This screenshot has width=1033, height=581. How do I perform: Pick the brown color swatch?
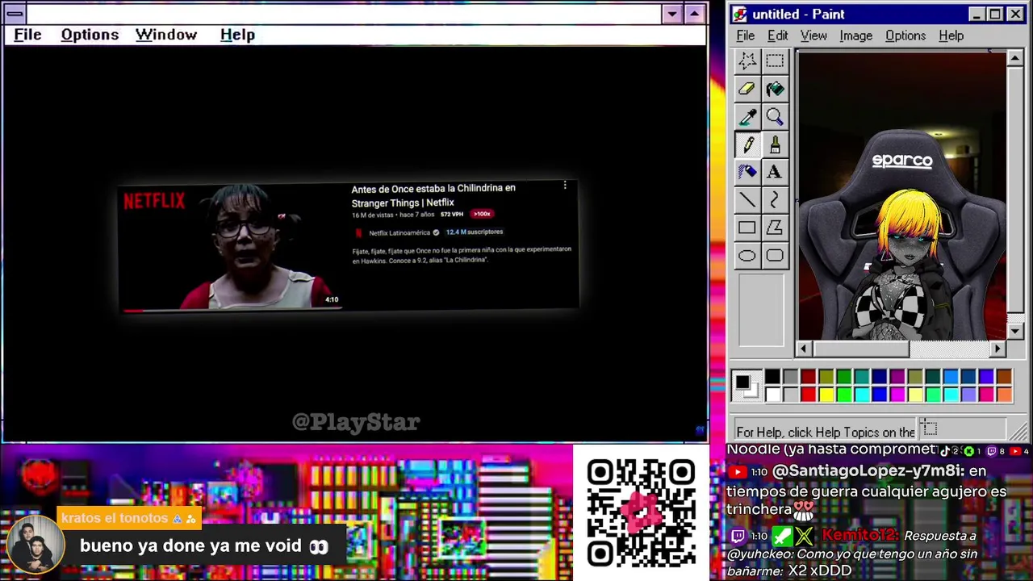click(1004, 377)
